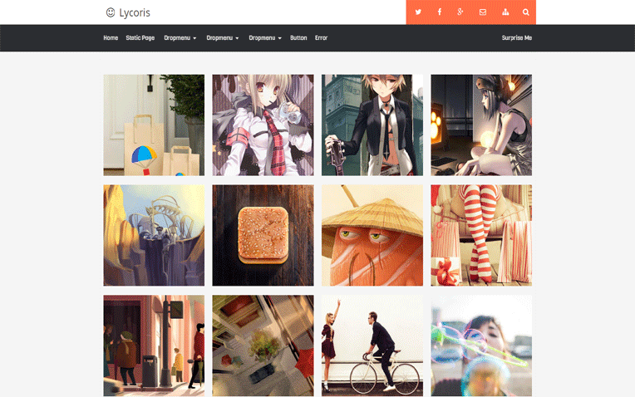Open the paper bags with parachute thumbnail

(x=154, y=125)
